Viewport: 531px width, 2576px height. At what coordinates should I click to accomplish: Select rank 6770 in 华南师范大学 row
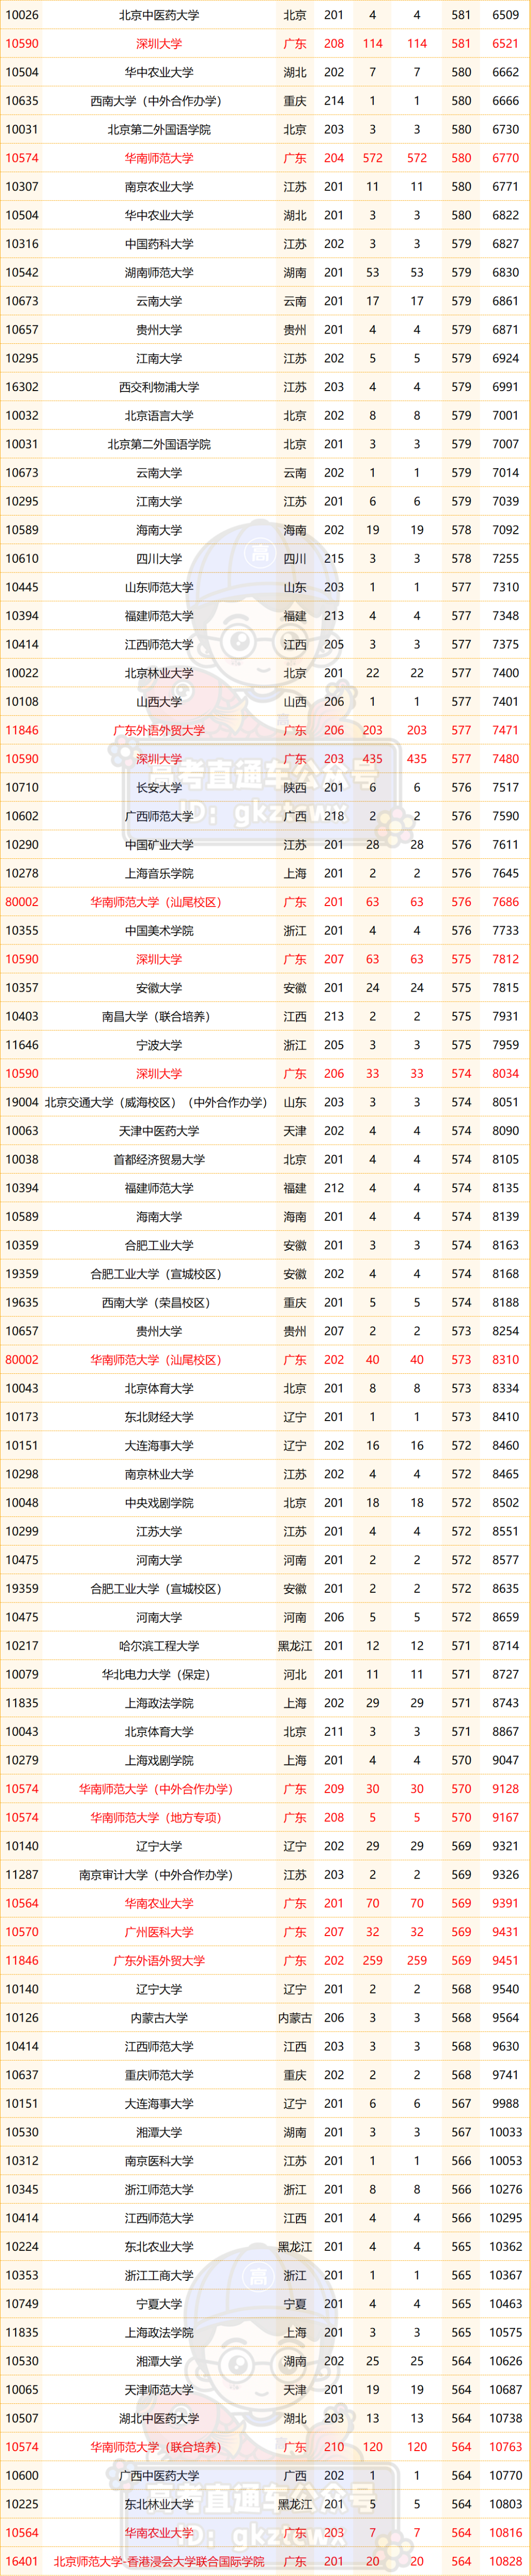505,158
